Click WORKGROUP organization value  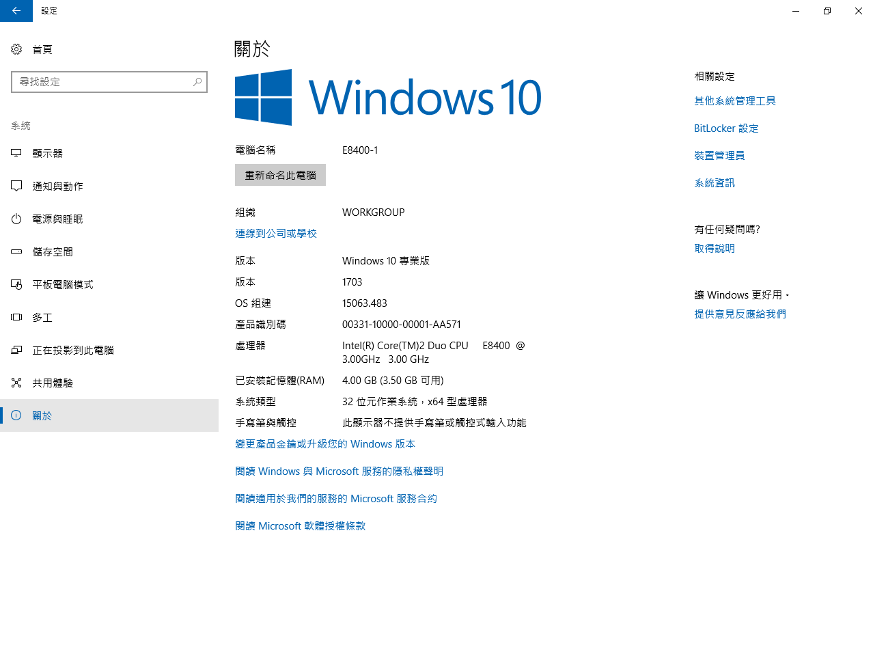374,213
